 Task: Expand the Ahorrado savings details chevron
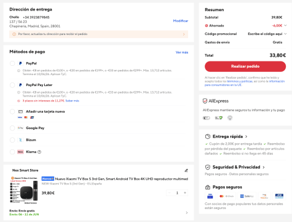[x=285, y=25]
